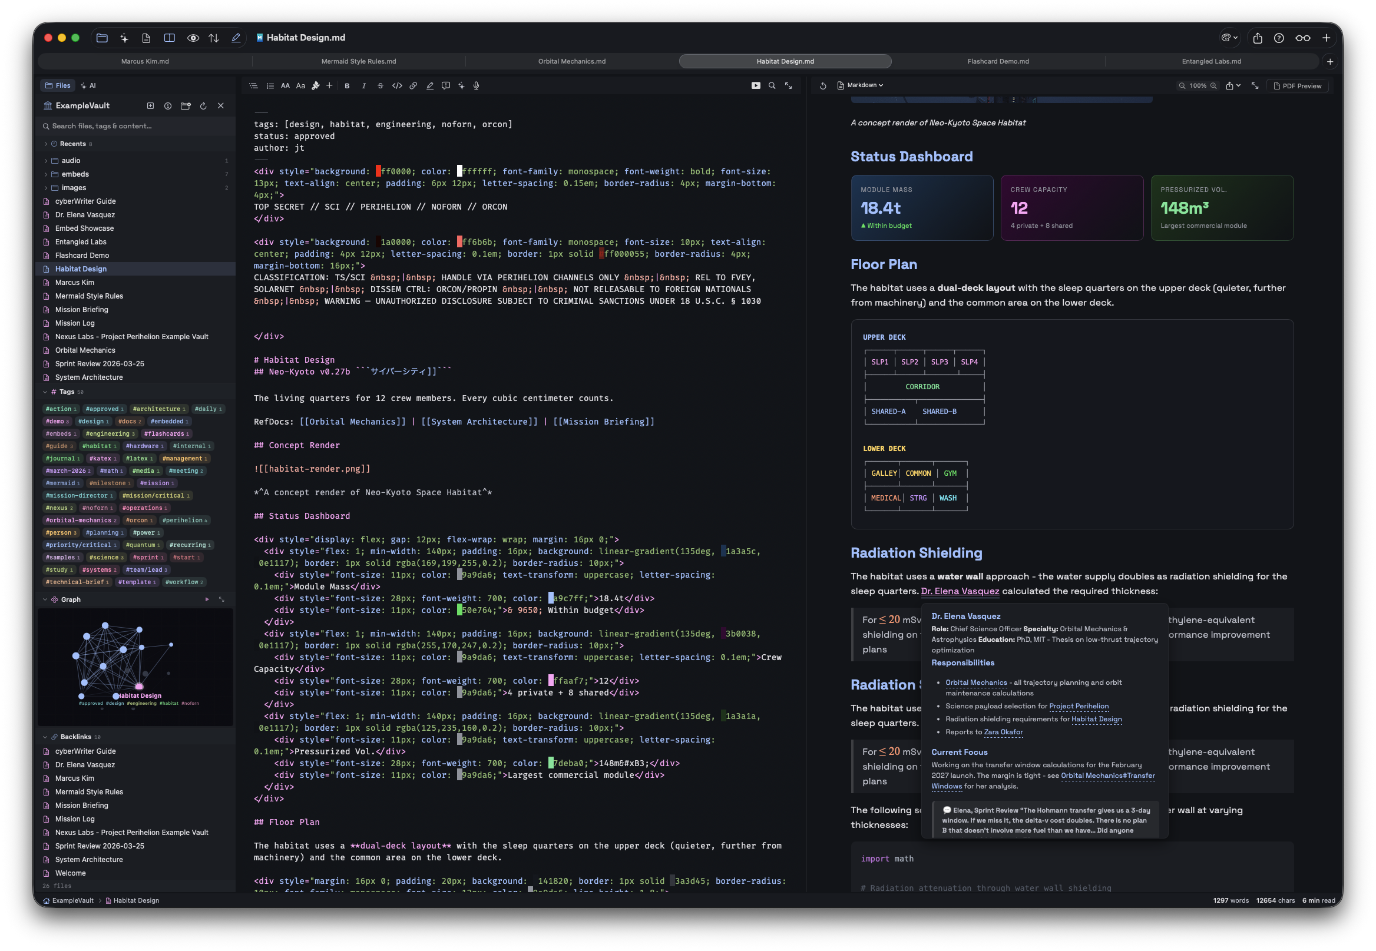Viewport: 1376px width, 951px height.
Task: Expand the audio folder
Action: (x=46, y=160)
